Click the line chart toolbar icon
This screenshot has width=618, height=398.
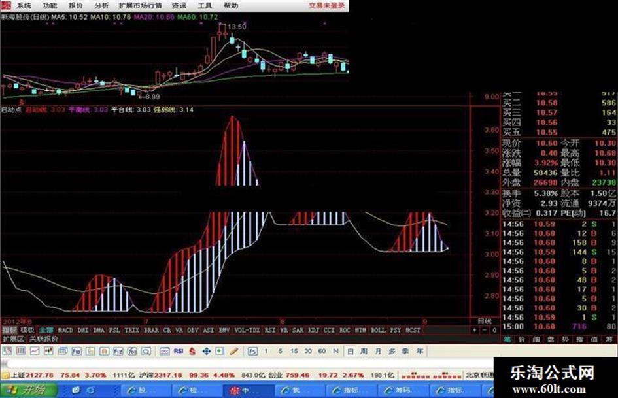[35, 351]
